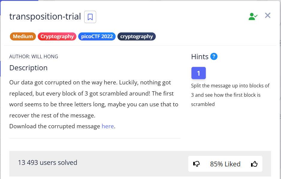
Task: Click the red Cryptography category tag
Action: point(57,37)
